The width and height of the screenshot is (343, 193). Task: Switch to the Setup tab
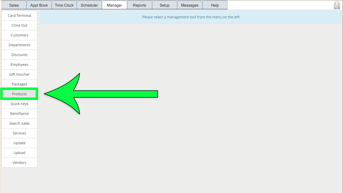pyautogui.click(x=165, y=5)
